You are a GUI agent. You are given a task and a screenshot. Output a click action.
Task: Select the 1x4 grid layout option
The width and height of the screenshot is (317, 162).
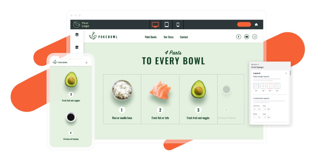click(256, 86)
